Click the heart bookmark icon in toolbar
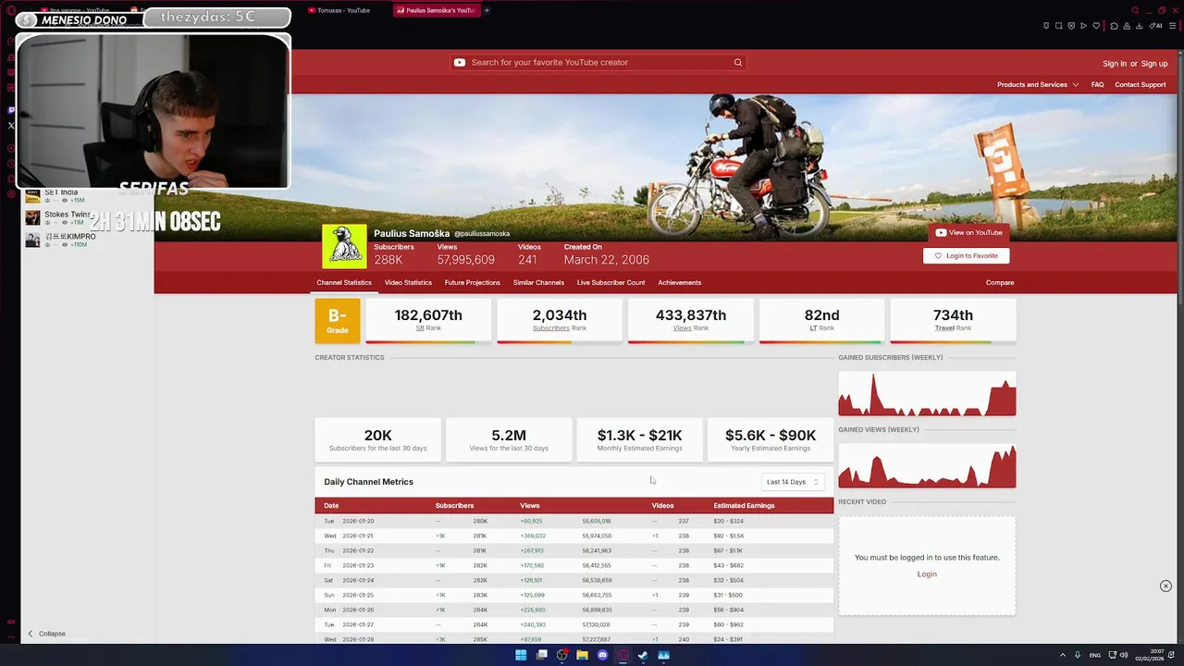 pos(1096,26)
